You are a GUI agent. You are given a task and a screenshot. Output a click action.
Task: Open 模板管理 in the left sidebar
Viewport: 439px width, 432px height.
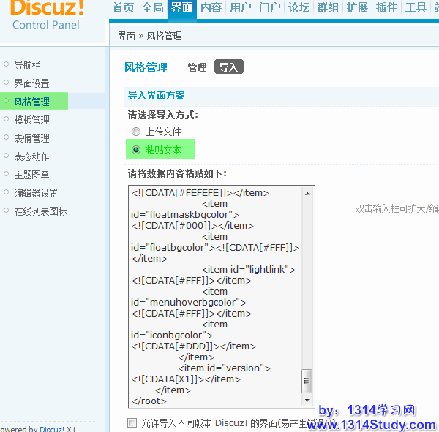(32, 120)
